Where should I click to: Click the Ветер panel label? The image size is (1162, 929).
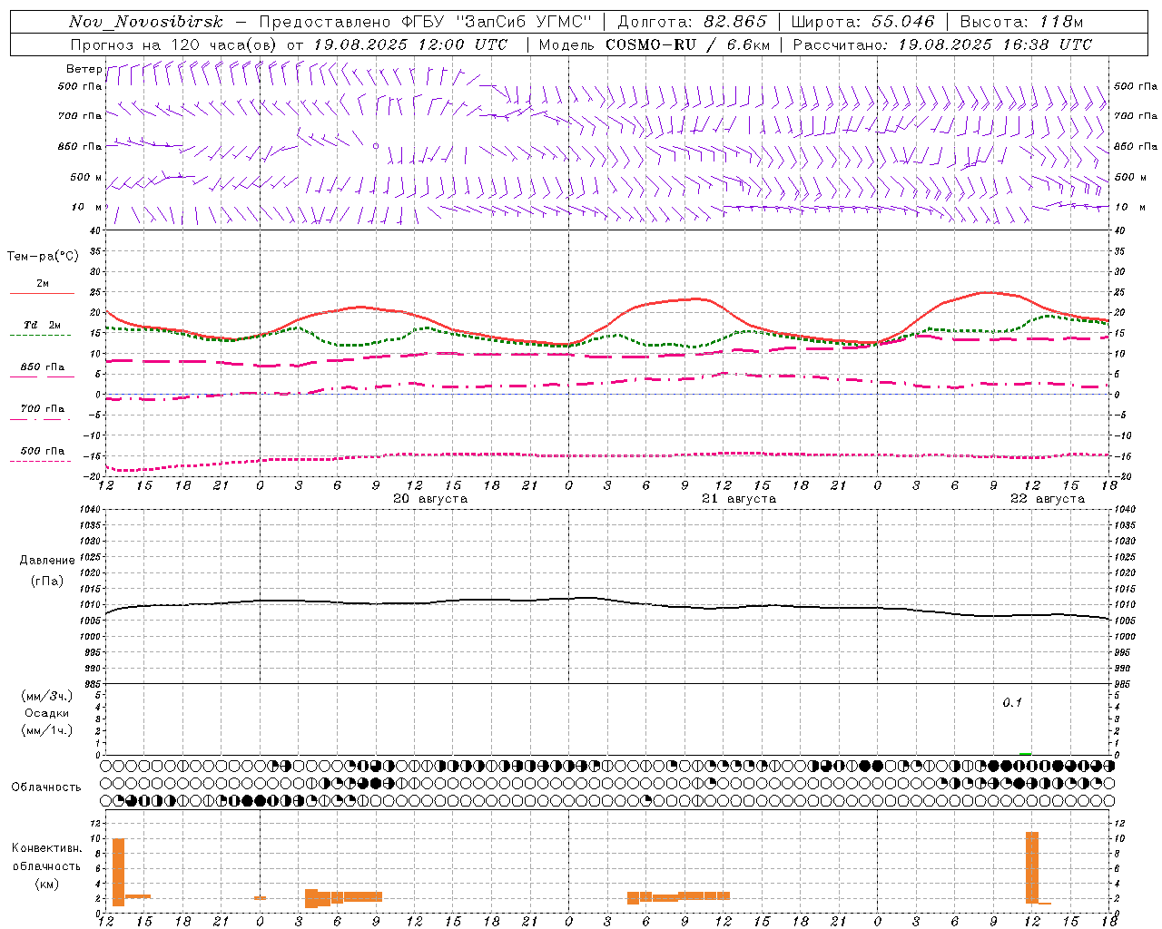coord(84,69)
